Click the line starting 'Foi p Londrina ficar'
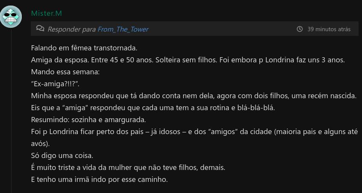 click(194, 138)
